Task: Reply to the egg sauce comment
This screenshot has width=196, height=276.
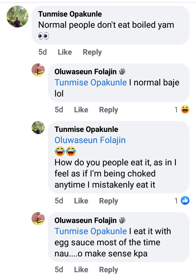Action: (x=108, y=269)
